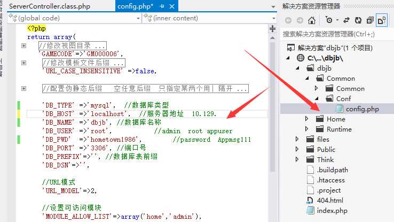
Task: Click the '3306' DB_PORT value
Action: point(98,148)
